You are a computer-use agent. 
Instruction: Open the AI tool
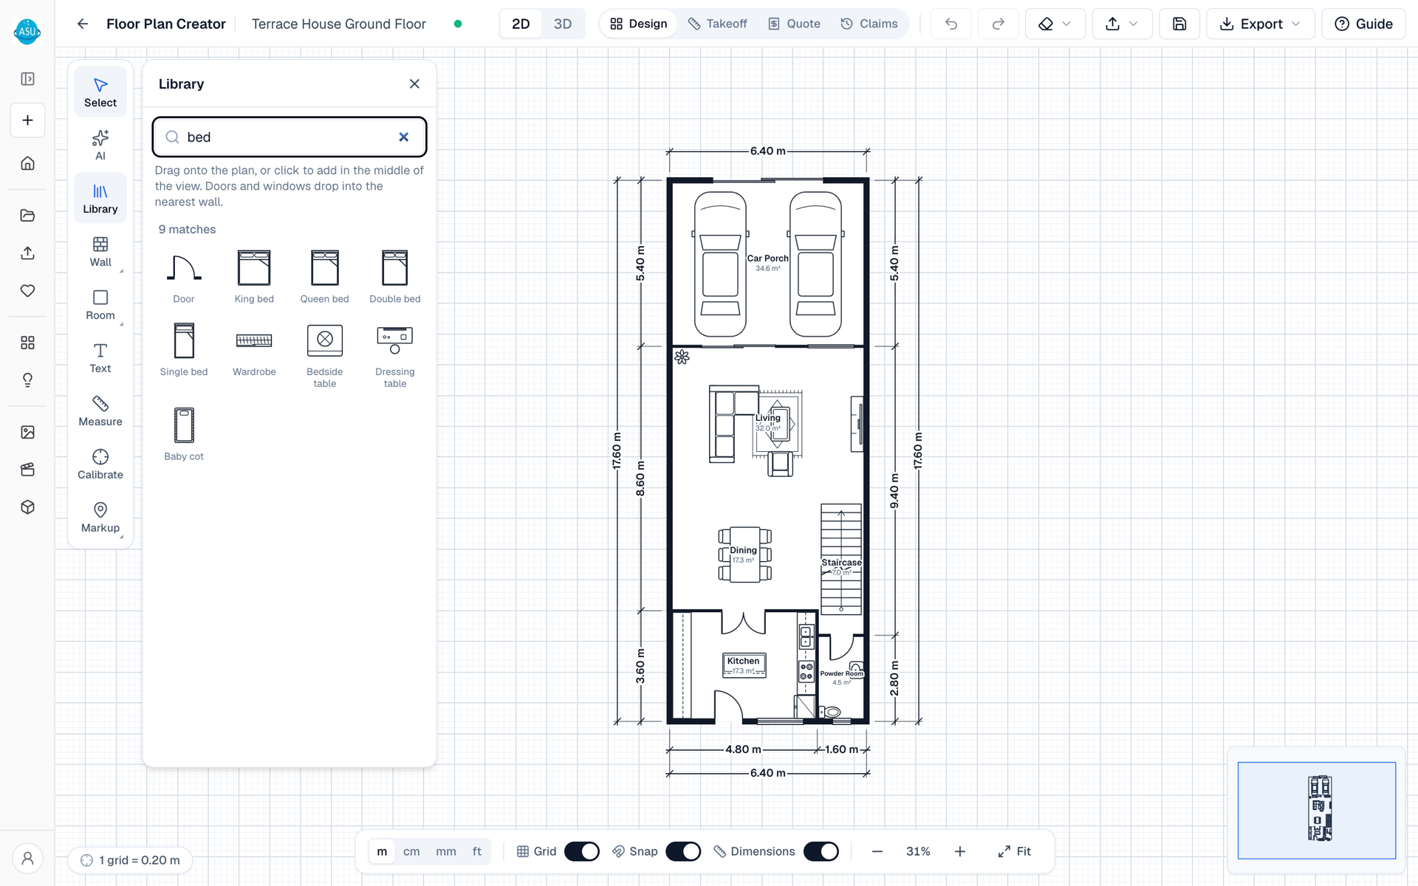coord(100,145)
